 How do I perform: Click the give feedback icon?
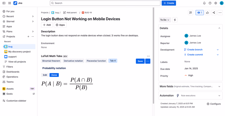[x=190, y=13]
